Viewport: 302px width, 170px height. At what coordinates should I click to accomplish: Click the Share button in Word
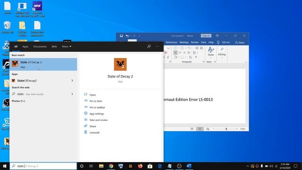(x=240, y=42)
